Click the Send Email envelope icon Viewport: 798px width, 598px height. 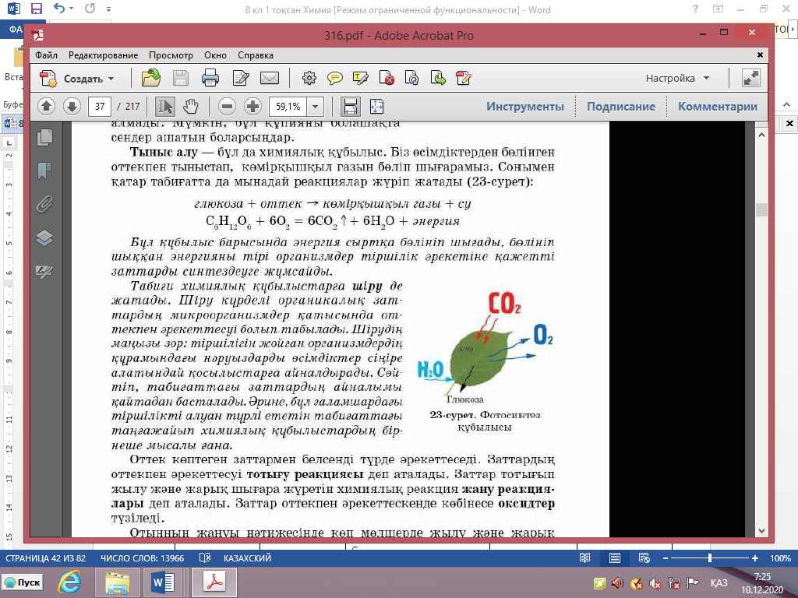(x=269, y=78)
